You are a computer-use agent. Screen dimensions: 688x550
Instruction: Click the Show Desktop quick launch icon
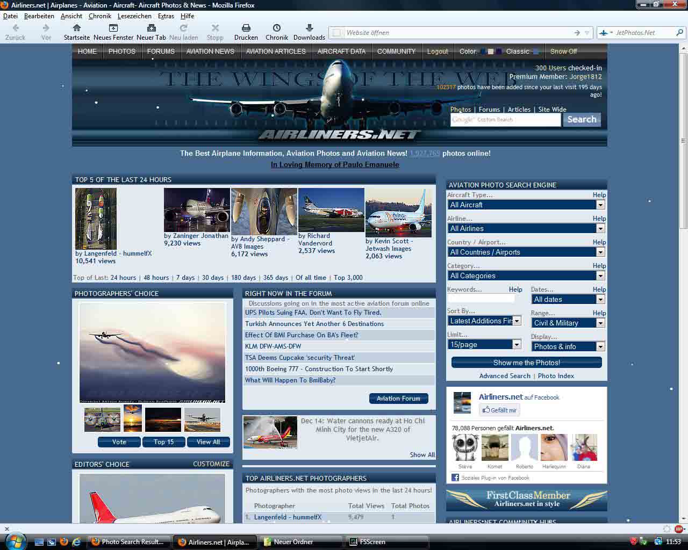point(39,541)
